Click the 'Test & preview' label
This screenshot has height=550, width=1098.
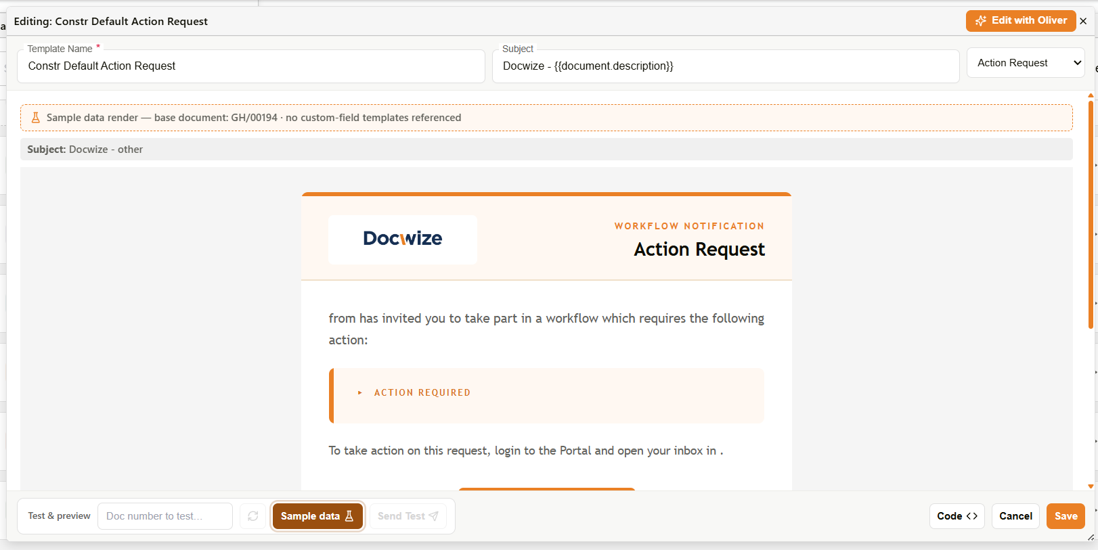pyautogui.click(x=59, y=516)
